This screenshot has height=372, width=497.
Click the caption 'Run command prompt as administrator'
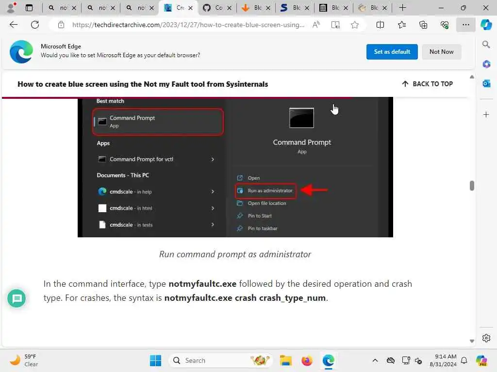(x=235, y=254)
